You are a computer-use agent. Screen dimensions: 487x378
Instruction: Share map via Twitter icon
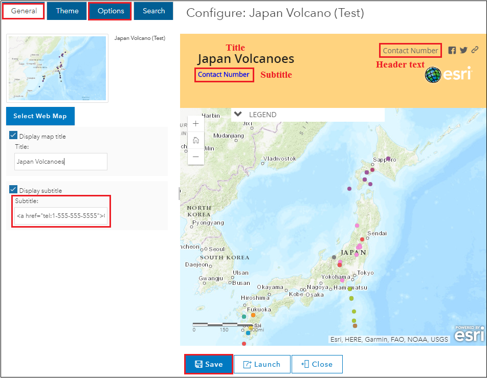tap(463, 50)
